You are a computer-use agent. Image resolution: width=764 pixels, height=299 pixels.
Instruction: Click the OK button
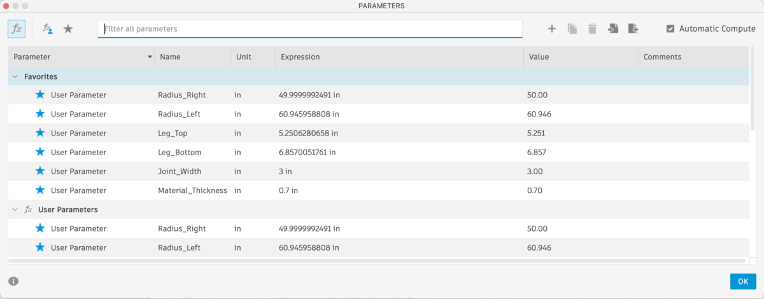coord(743,281)
